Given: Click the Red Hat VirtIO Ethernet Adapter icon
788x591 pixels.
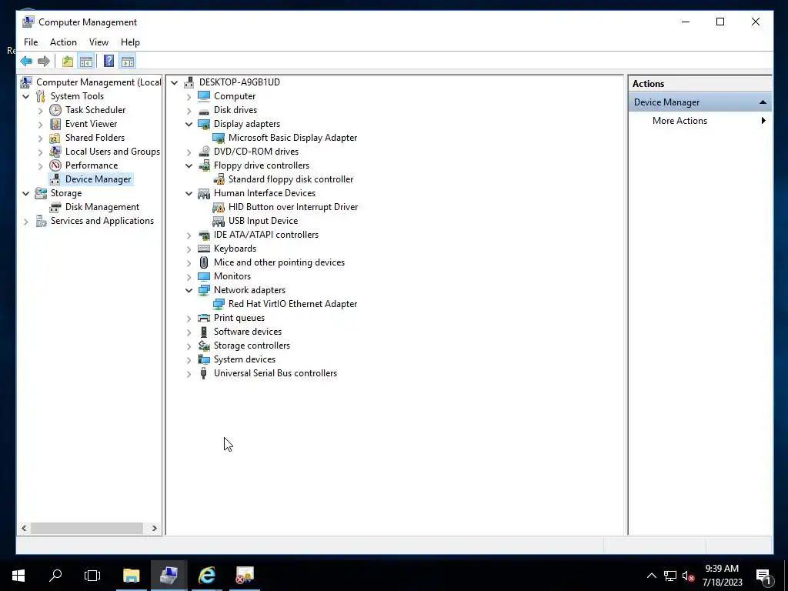Looking at the screenshot, I should click(219, 304).
